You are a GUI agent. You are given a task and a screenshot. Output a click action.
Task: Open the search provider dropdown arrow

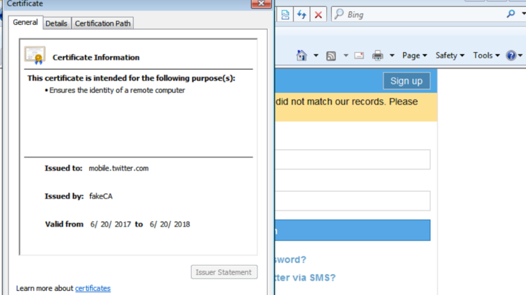click(x=523, y=14)
